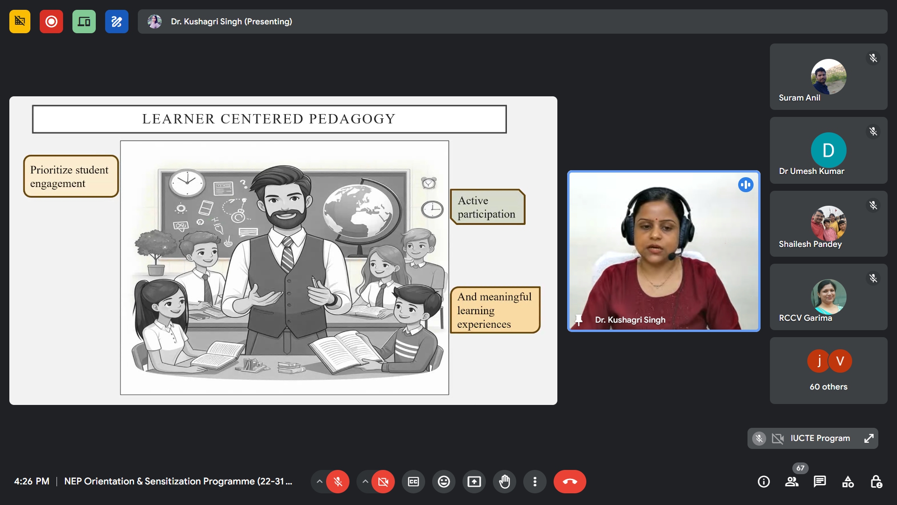Open the three-dot more options menu
Screen dimensions: 897x505
(535, 482)
